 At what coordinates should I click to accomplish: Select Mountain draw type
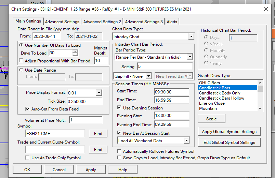click(228, 108)
